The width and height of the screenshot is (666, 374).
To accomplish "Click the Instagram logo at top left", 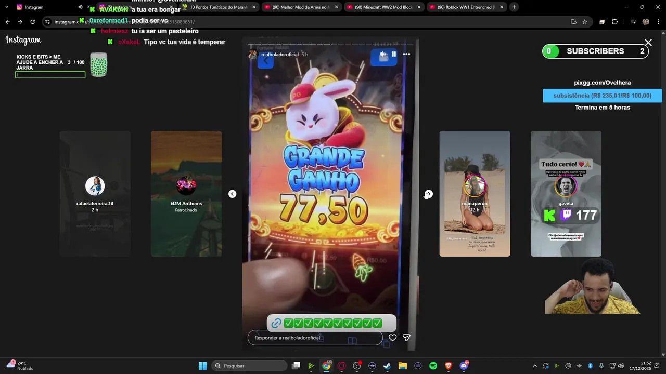I will coord(23,40).
